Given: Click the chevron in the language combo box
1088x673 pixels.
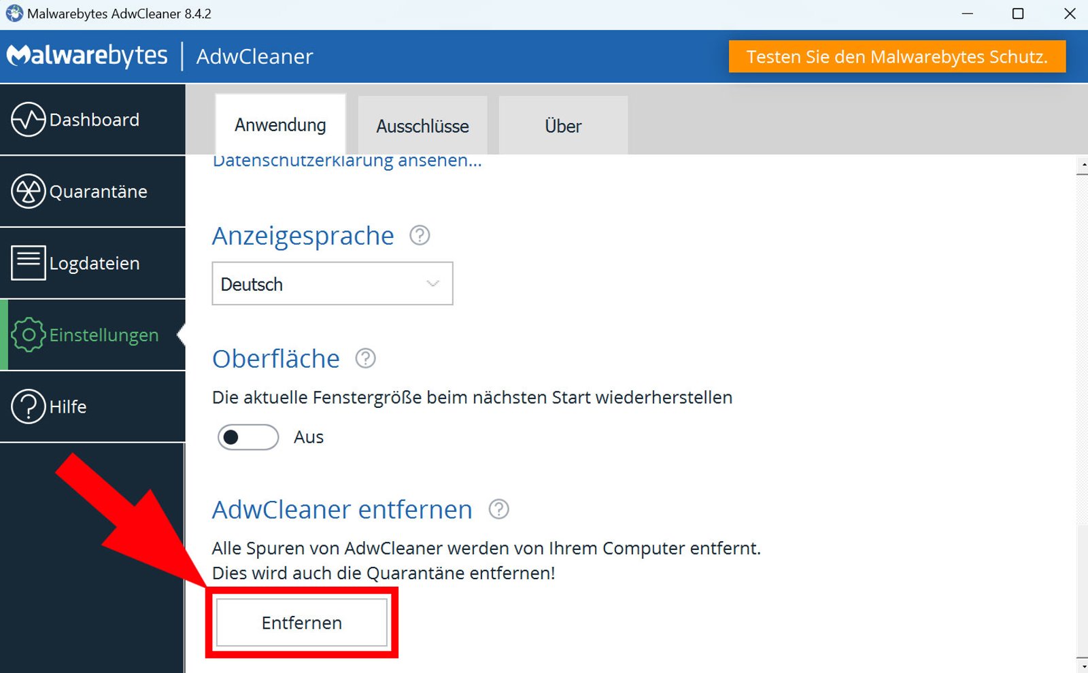Looking at the screenshot, I should click(431, 283).
